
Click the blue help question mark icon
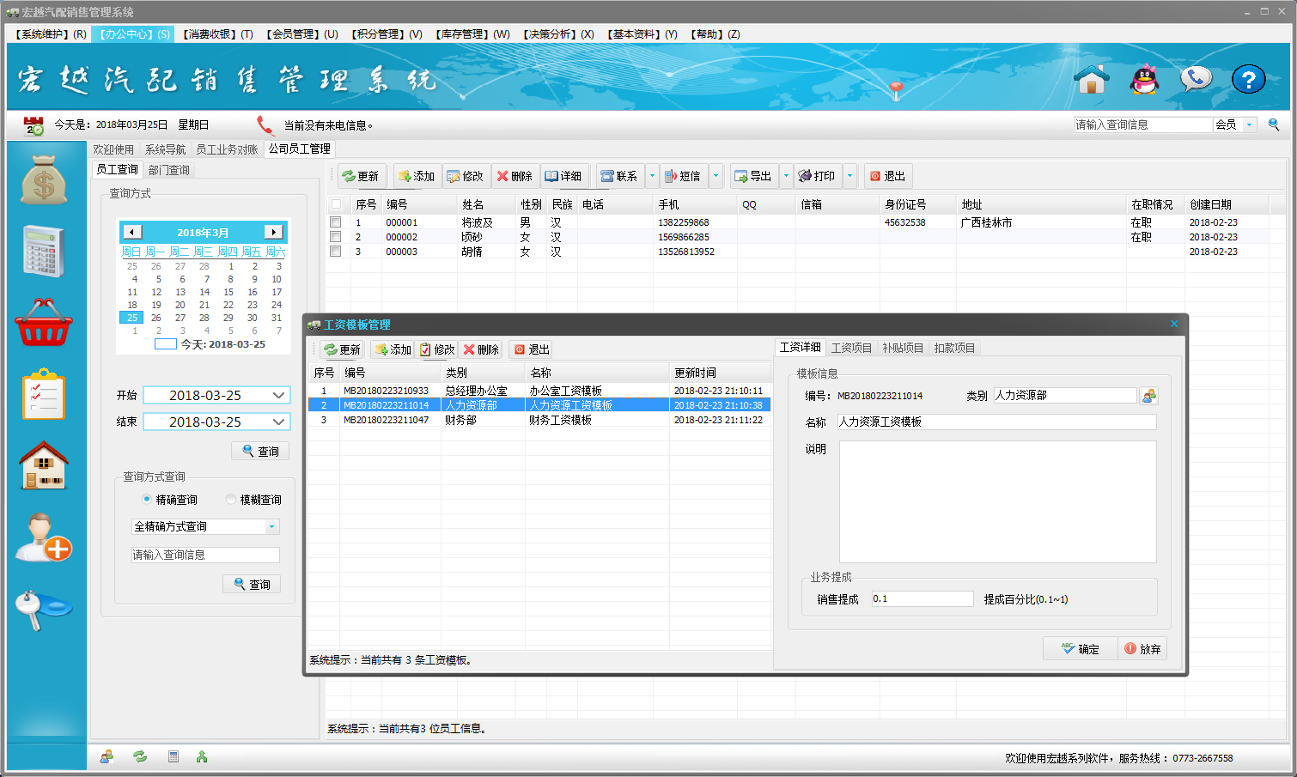(1248, 80)
